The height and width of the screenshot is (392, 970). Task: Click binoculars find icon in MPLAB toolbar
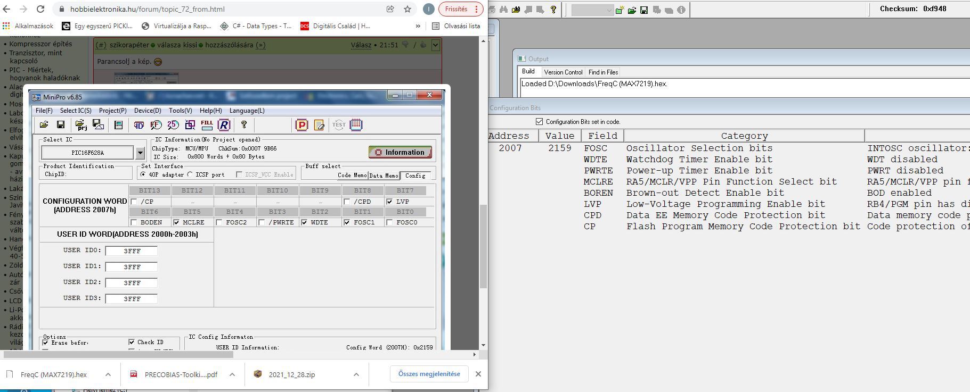503,10
